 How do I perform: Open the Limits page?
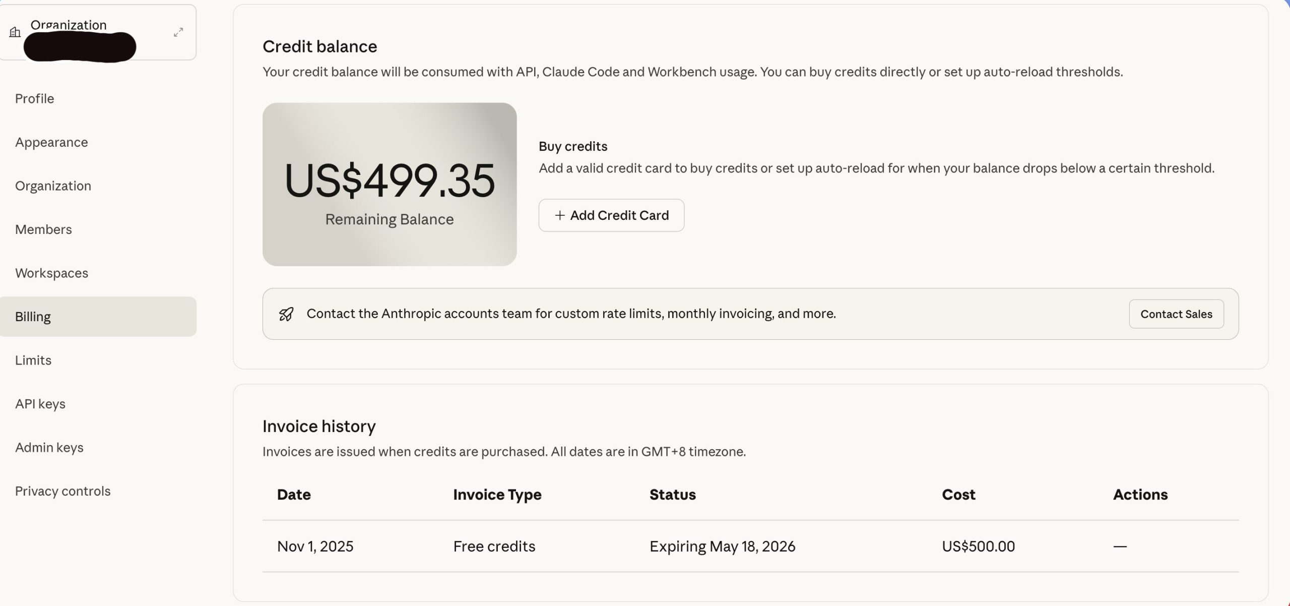click(33, 360)
